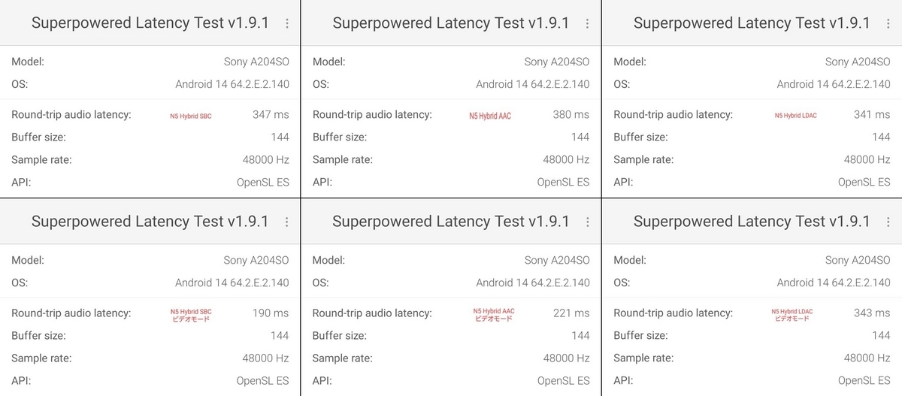Select the 347 ms round-trip latency value

click(x=271, y=115)
